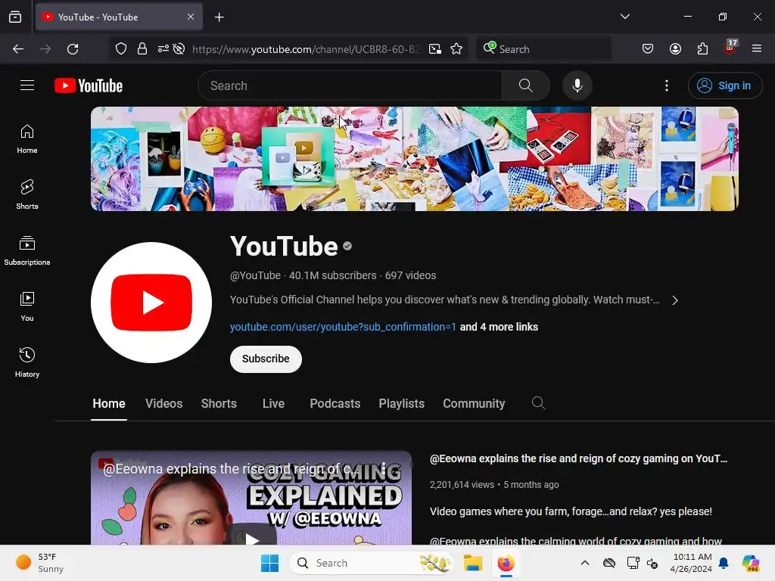Switch to the Podcasts tab

point(335,404)
